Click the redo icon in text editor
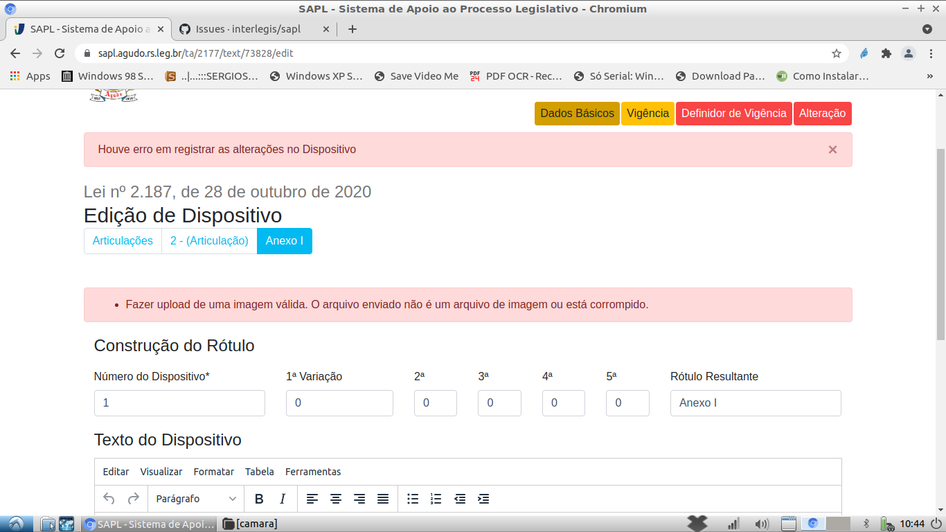This screenshot has width=946, height=532. click(134, 499)
